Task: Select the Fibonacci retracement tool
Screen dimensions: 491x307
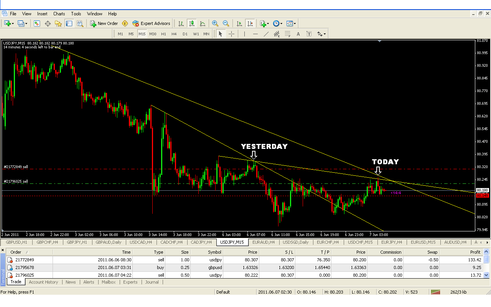Action: [x=287, y=34]
